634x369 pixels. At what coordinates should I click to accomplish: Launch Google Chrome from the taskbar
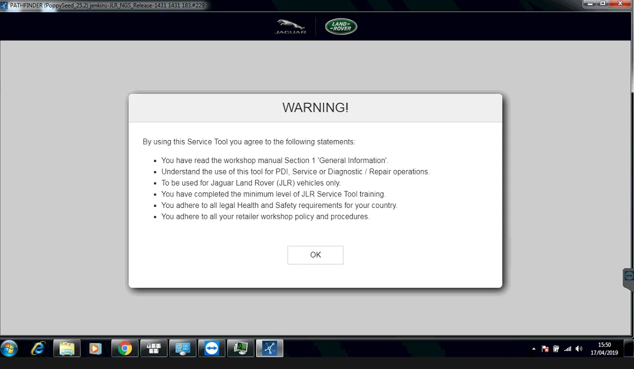tap(125, 348)
